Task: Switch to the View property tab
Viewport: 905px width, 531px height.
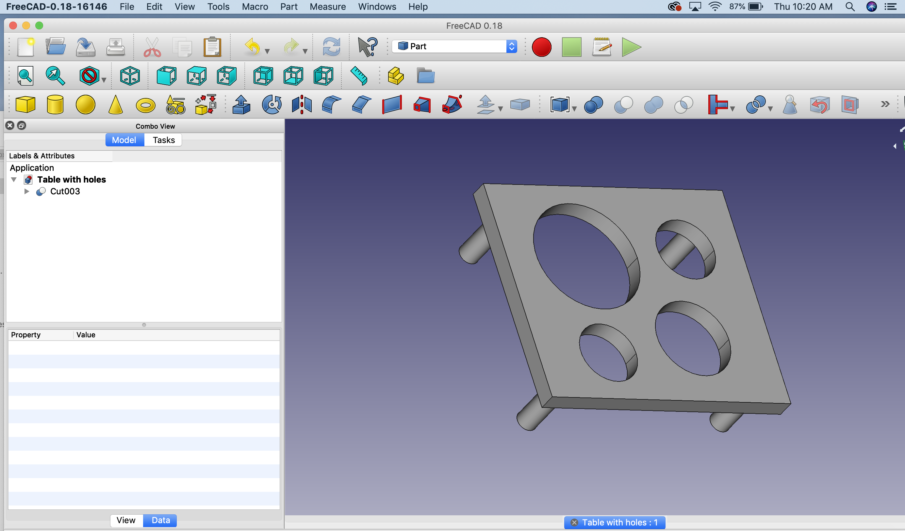Action: [126, 520]
